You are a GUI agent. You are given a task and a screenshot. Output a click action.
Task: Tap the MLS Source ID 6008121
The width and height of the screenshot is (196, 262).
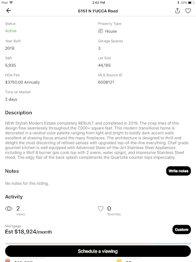pyautogui.click(x=106, y=82)
